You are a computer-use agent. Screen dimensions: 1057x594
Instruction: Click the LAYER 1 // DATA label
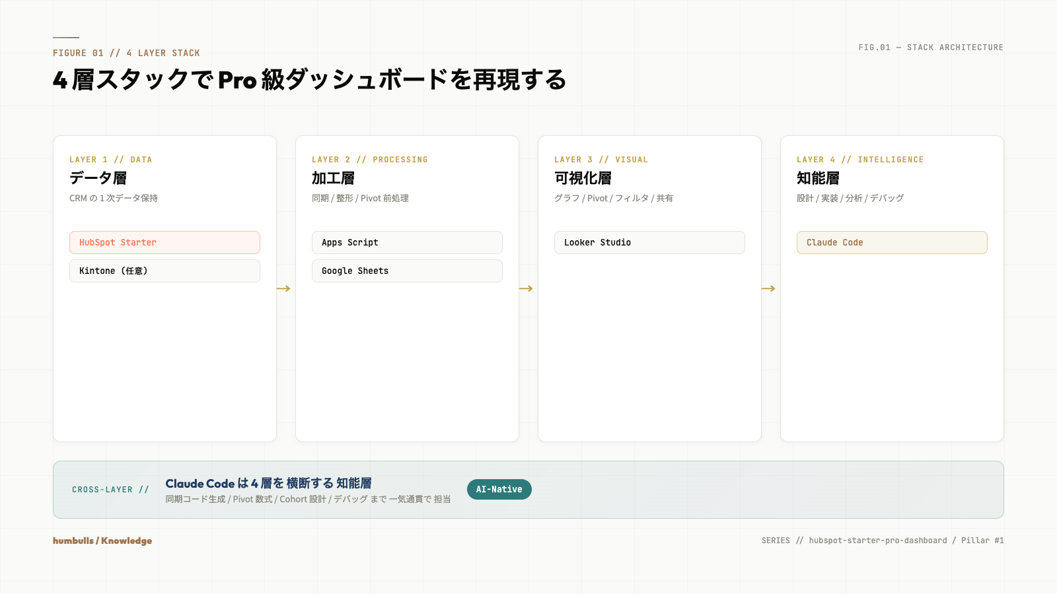point(110,160)
